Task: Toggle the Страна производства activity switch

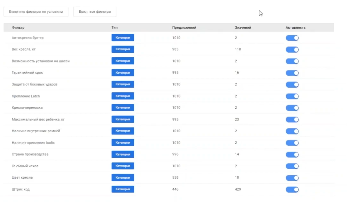Action: pyautogui.click(x=292, y=155)
